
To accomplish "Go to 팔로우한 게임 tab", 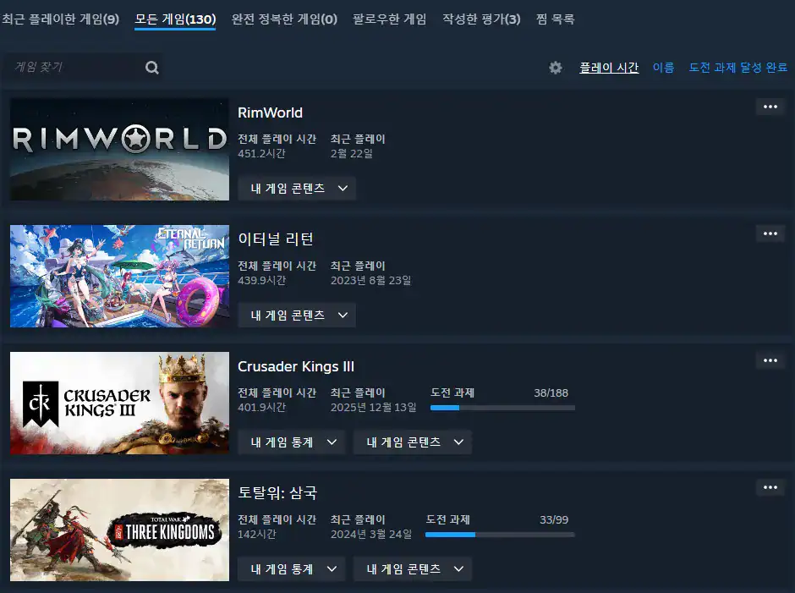I will [x=389, y=19].
